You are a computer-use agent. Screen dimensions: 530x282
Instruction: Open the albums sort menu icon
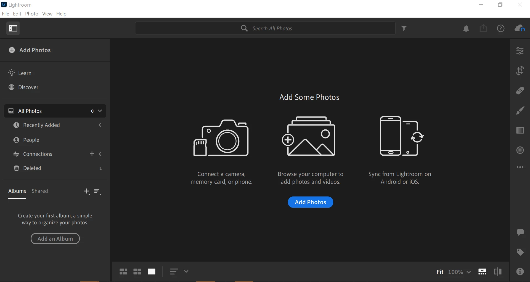[98, 192]
